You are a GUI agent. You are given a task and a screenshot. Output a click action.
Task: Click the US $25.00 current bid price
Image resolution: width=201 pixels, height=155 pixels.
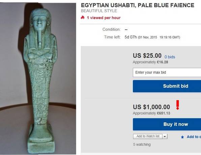pyautogui.click(x=147, y=56)
